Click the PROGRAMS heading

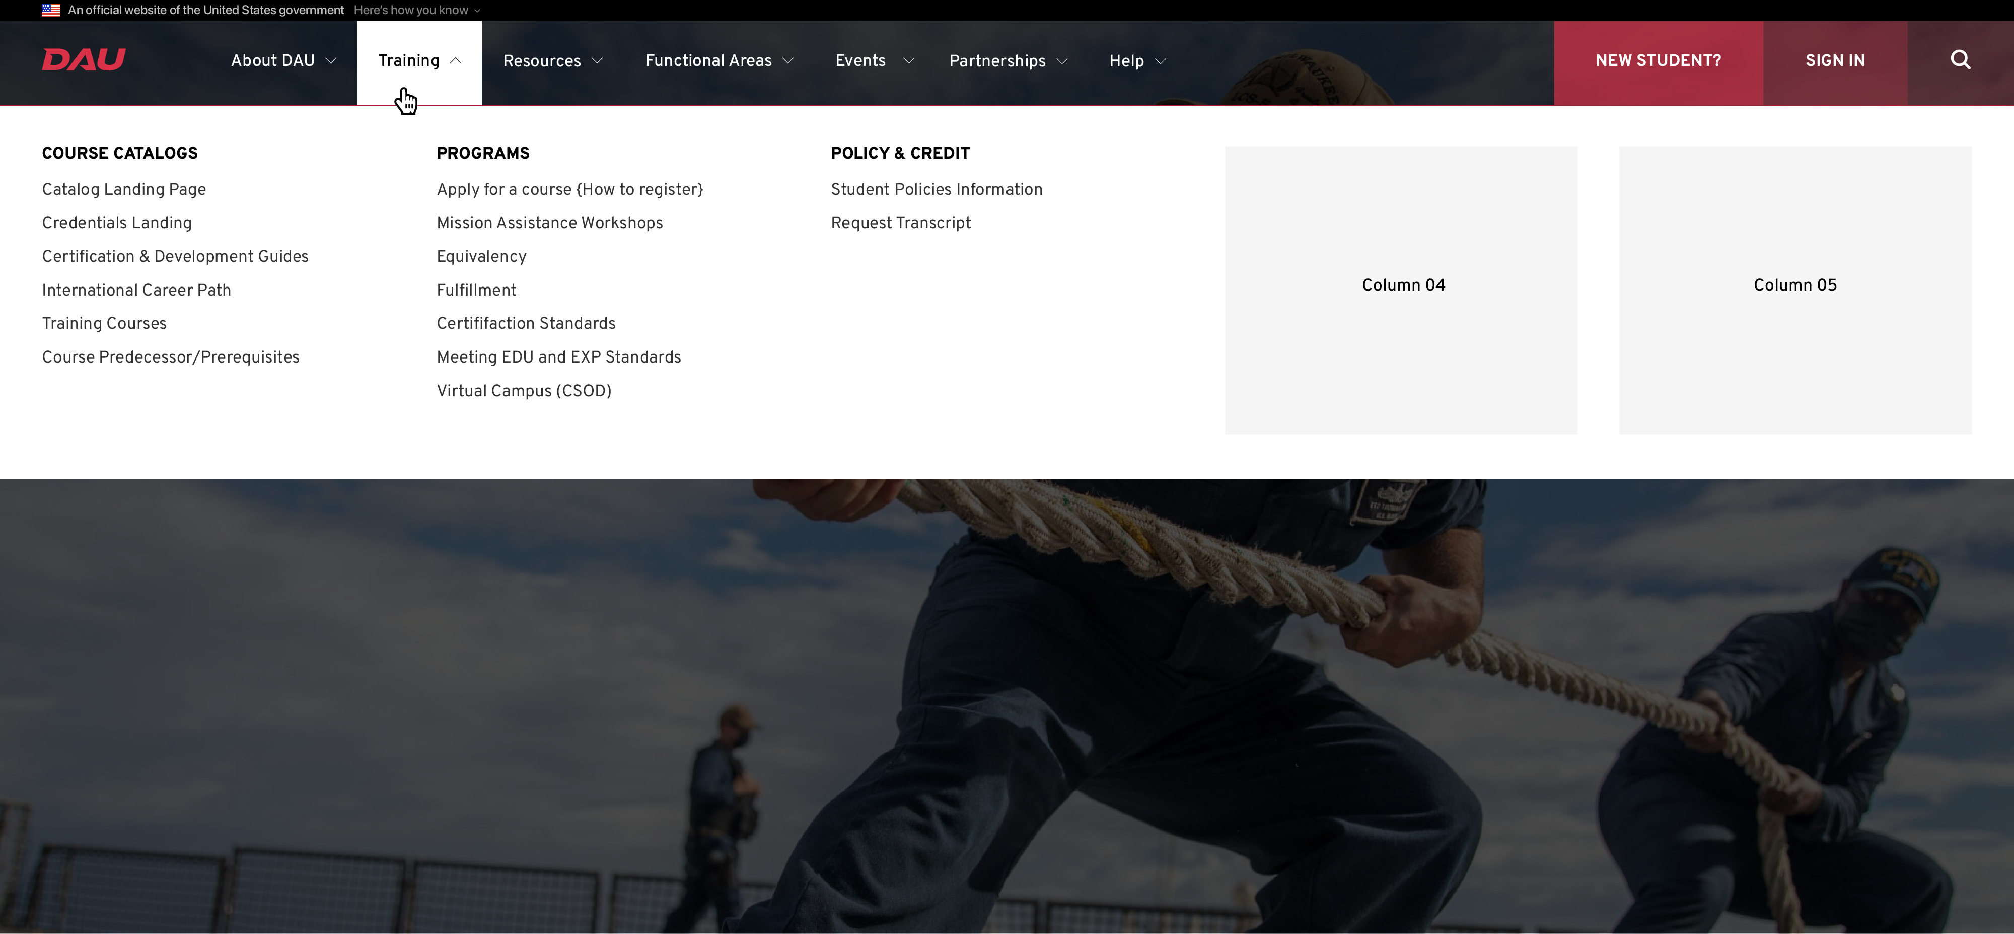(483, 153)
